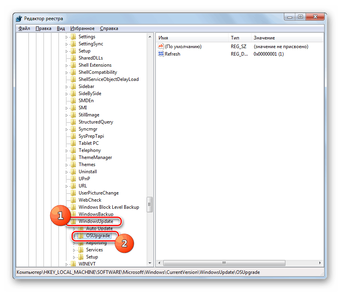
Task: Click the SMDEn folder icon
Action: [74, 101]
